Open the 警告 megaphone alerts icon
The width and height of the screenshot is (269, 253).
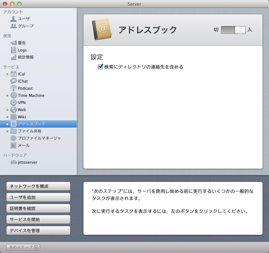click(13, 43)
